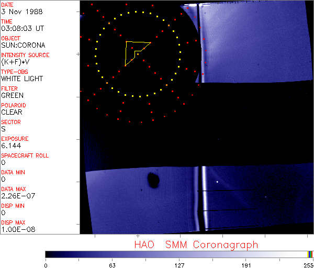Select the exposure value 6.144

point(10,146)
